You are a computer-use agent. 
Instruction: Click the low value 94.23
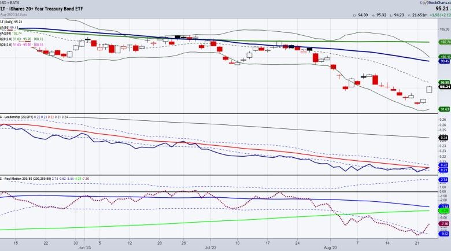click(399, 15)
